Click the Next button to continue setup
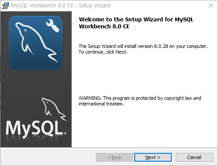Screen dimensions: 218x166 click(x=153, y=157)
